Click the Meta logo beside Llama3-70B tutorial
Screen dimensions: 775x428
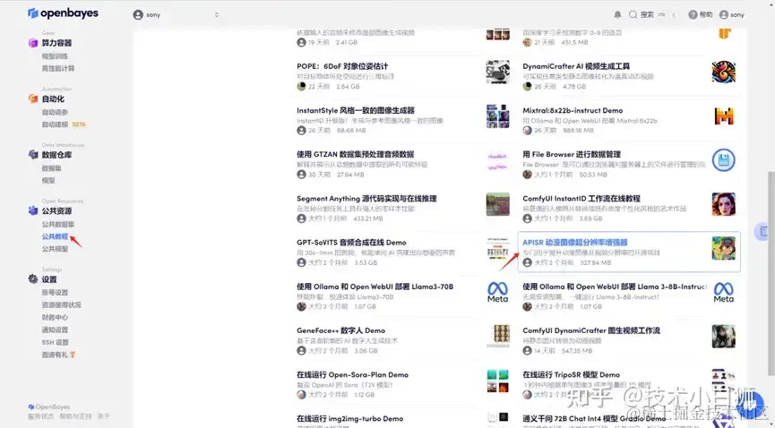pos(498,292)
